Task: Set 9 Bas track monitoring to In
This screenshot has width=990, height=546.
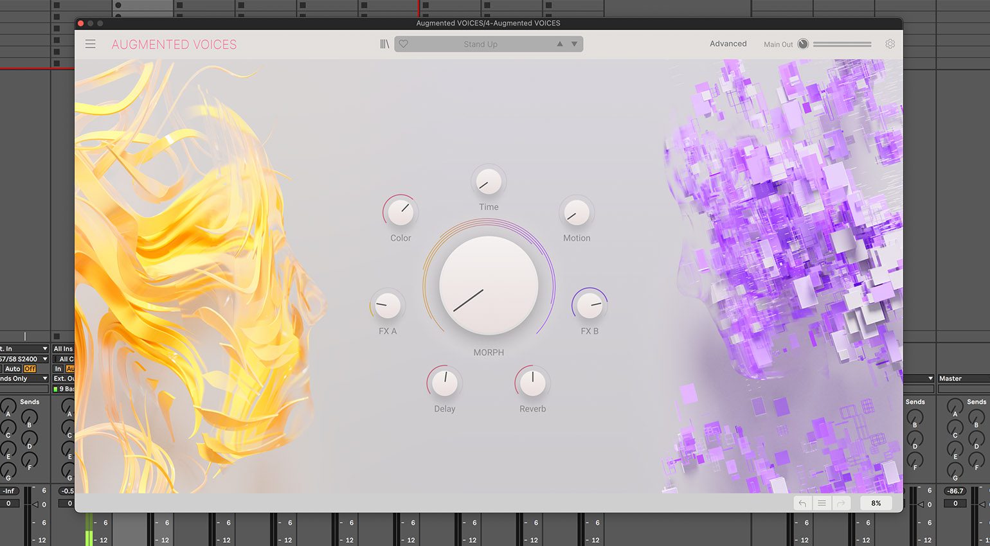Action: pyautogui.click(x=58, y=369)
